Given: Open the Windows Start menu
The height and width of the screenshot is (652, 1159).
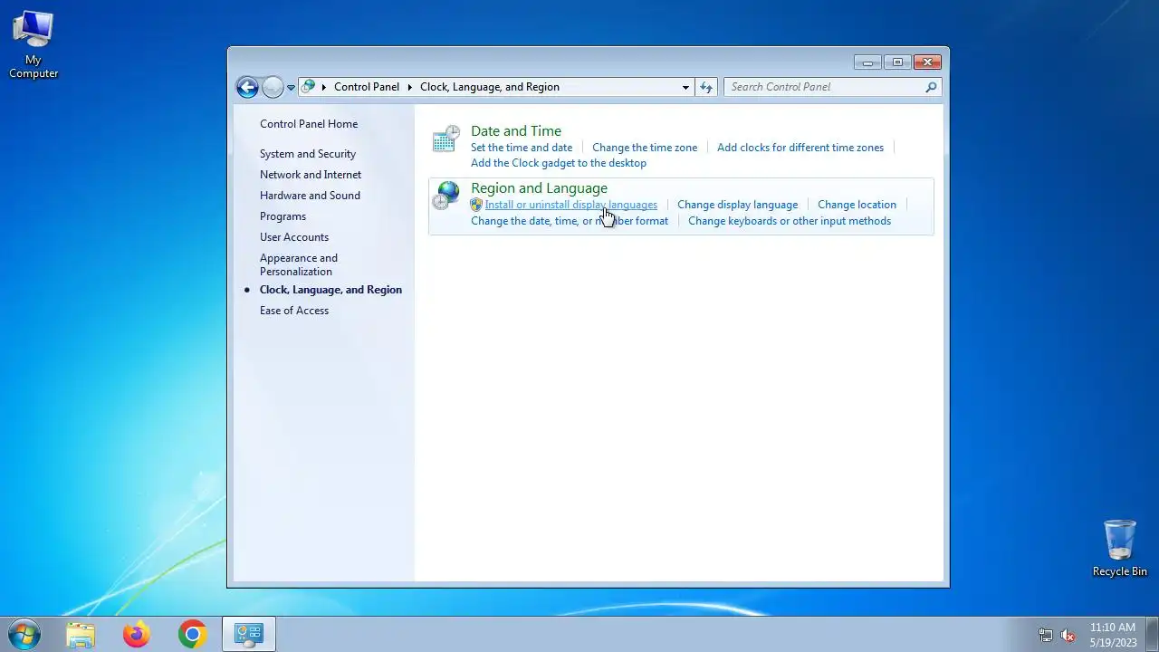Looking at the screenshot, I should 23,634.
